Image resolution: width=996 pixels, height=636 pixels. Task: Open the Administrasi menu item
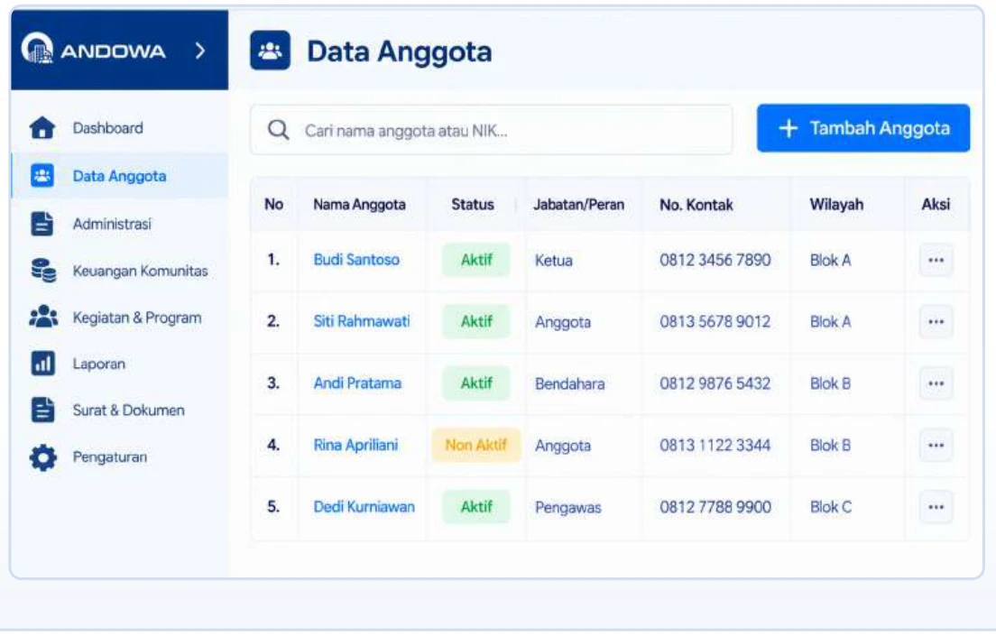pyautogui.click(x=112, y=224)
